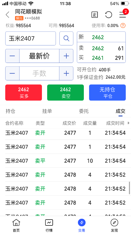Tap the 1手保证金约 2462.00元 text
131x233 pixels.
click(101, 77)
